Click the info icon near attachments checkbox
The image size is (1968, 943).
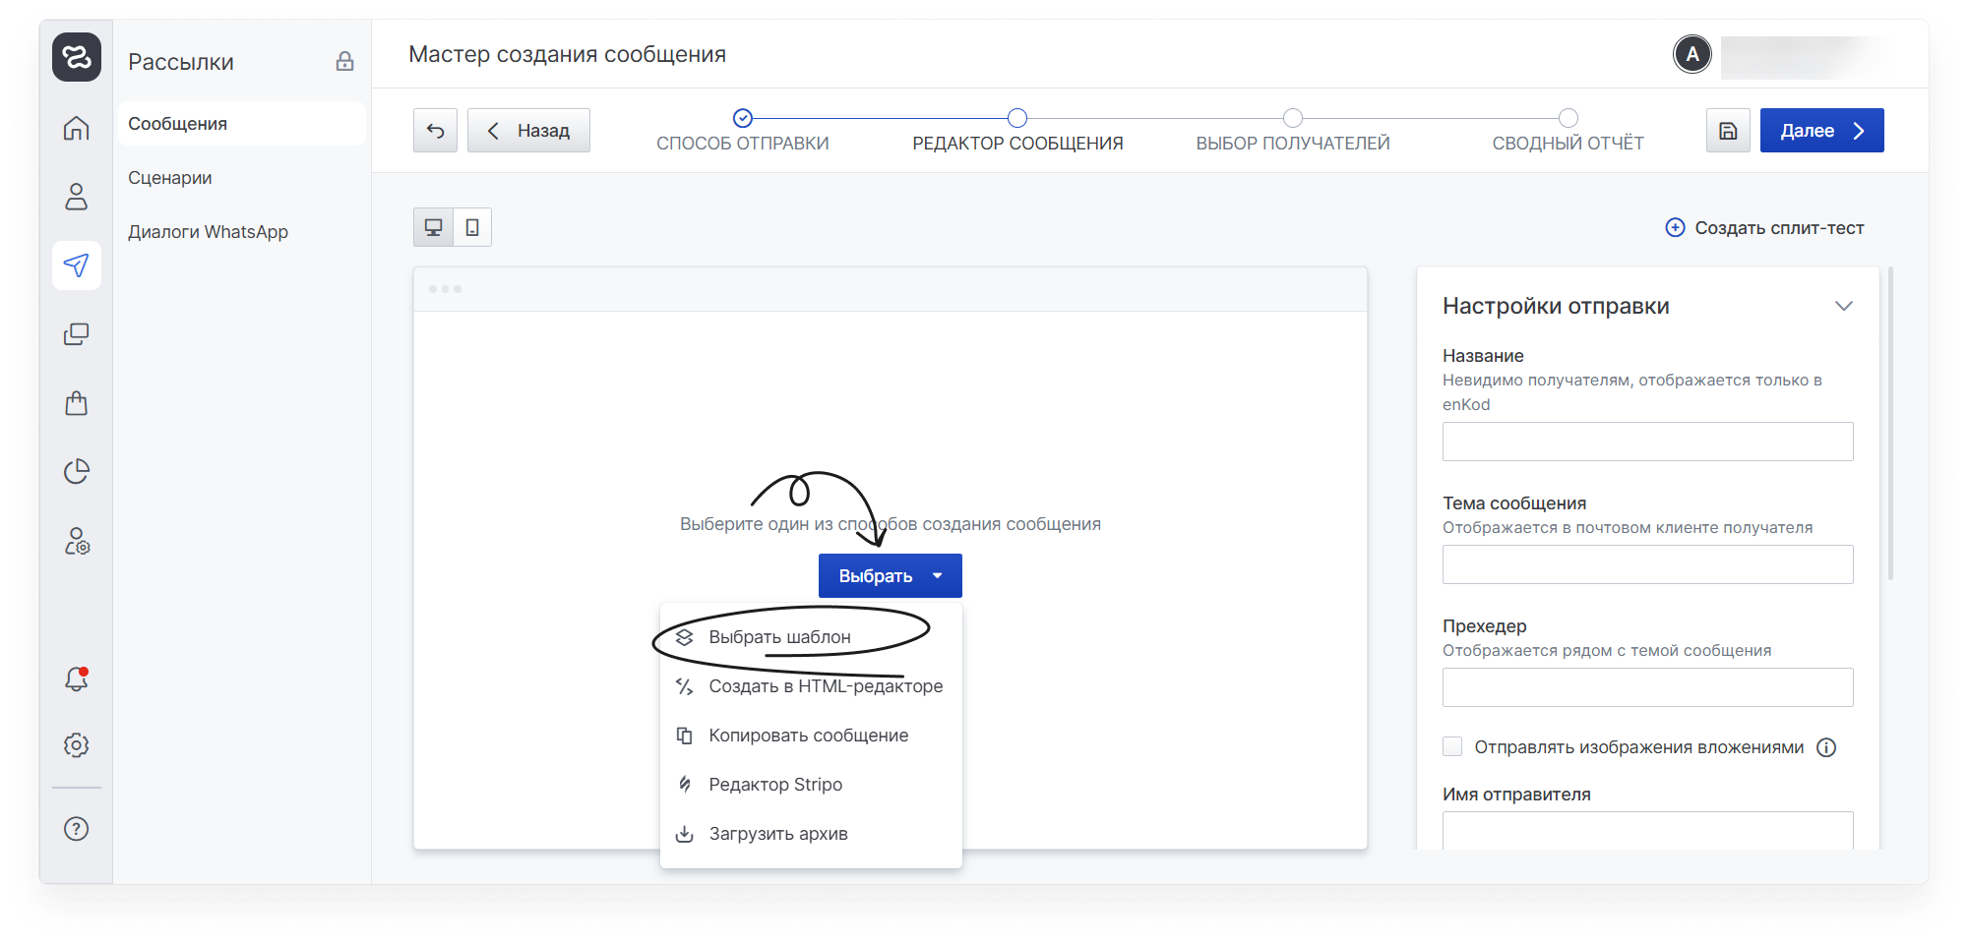point(1826,747)
